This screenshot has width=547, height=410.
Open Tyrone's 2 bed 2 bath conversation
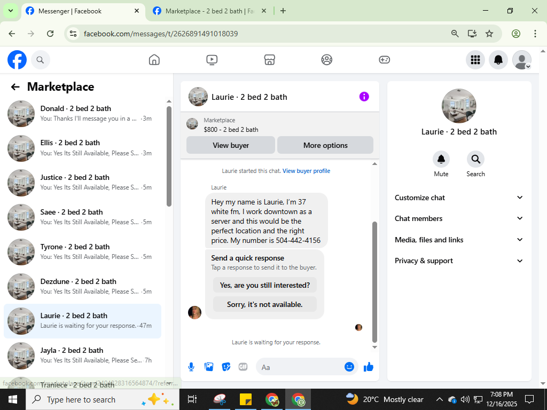pos(83,252)
